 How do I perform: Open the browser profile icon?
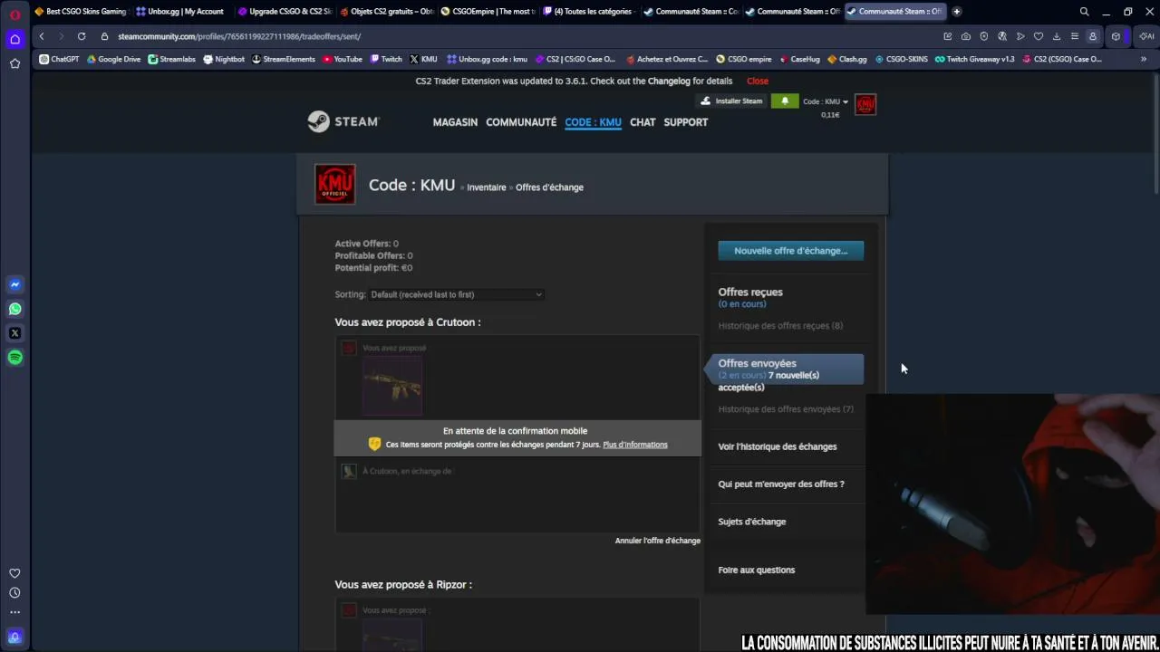click(x=1093, y=36)
